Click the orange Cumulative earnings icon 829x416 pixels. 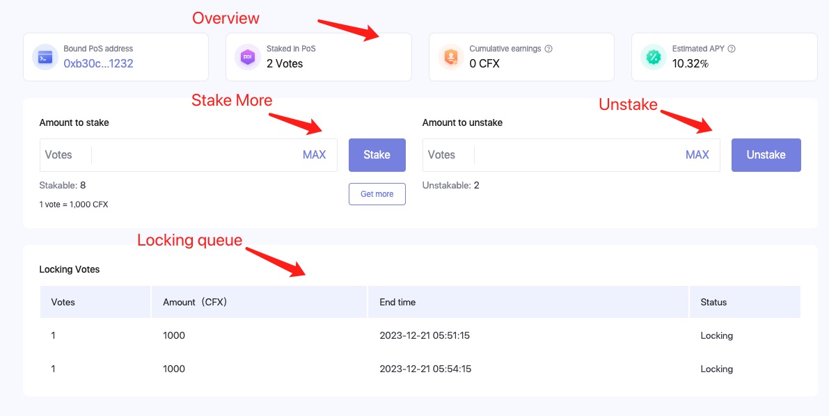pos(451,57)
